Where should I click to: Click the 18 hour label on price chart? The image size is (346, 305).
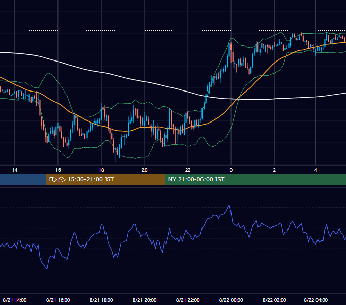pyautogui.click(x=101, y=170)
